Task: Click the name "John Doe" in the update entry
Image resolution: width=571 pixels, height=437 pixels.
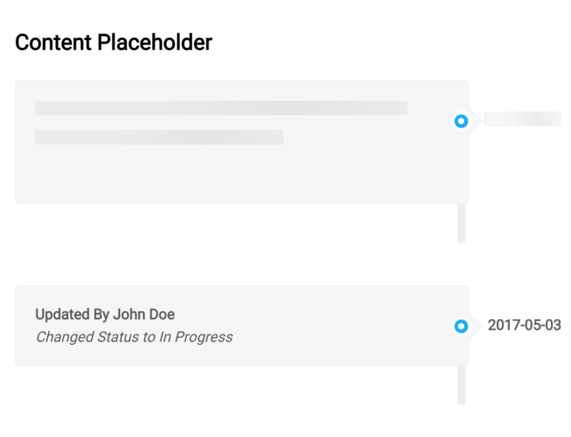Action: point(144,314)
